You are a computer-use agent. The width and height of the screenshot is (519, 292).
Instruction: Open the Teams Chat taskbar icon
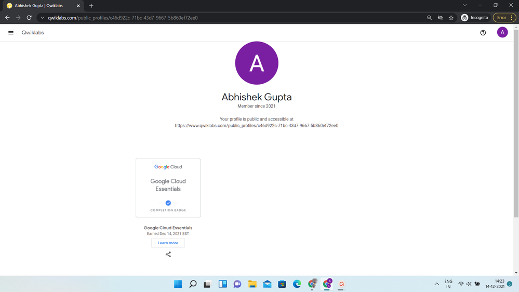coord(237,284)
